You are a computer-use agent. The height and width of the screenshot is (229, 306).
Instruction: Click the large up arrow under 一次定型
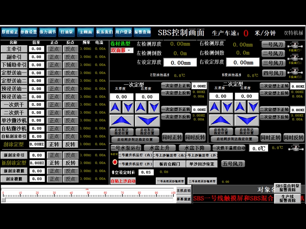tap(122, 120)
